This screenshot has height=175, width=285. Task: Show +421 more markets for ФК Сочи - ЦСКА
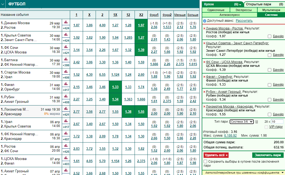pyautogui.click(x=66, y=53)
